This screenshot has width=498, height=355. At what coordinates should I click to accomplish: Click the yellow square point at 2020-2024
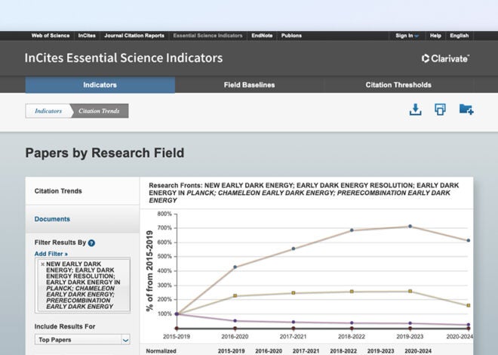click(x=469, y=305)
